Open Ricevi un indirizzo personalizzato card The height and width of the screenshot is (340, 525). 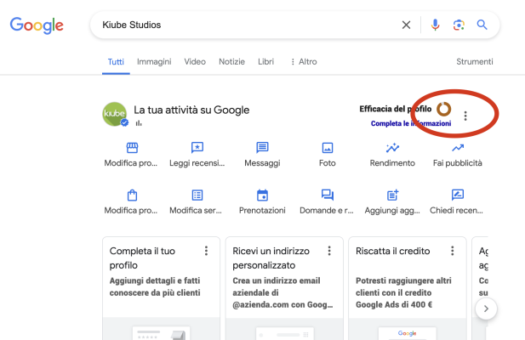click(284, 288)
